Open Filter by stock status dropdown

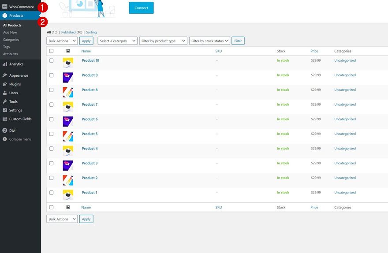pyautogui.click(x=210, y=41)
